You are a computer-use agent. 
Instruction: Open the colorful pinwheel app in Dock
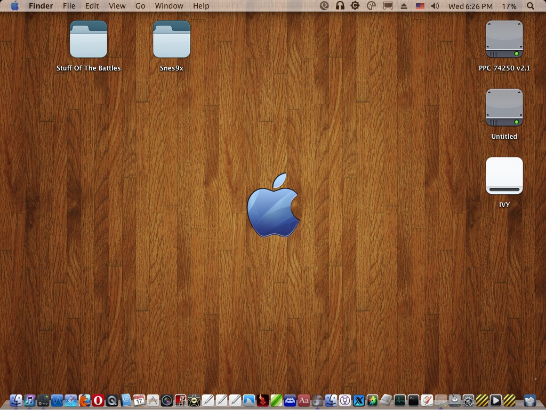click(372, 400)
